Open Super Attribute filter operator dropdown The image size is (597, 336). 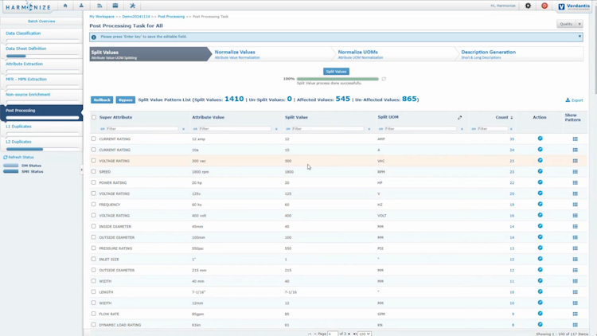pos(103,129)
